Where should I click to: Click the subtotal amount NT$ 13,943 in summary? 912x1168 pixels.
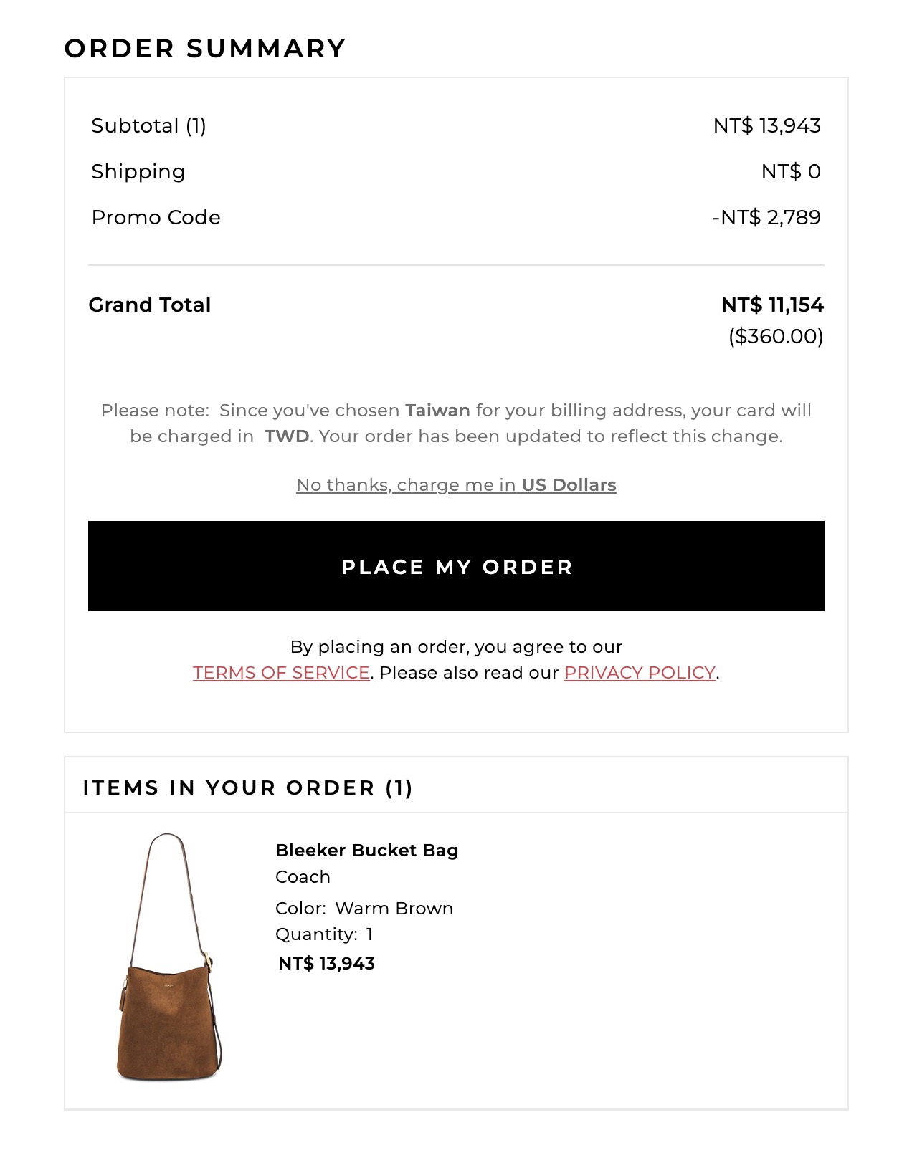pos(766,125)
